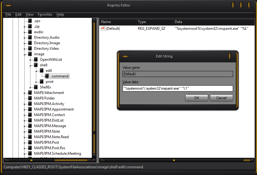Click the mspaint.exe data cell
The width and height of the screenshot is (257, 175).
[212, 29]
